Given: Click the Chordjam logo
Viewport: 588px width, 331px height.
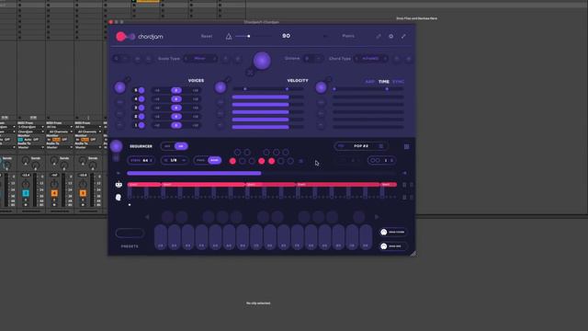Looking at the screenshot, I should click(x=139, y=37).
